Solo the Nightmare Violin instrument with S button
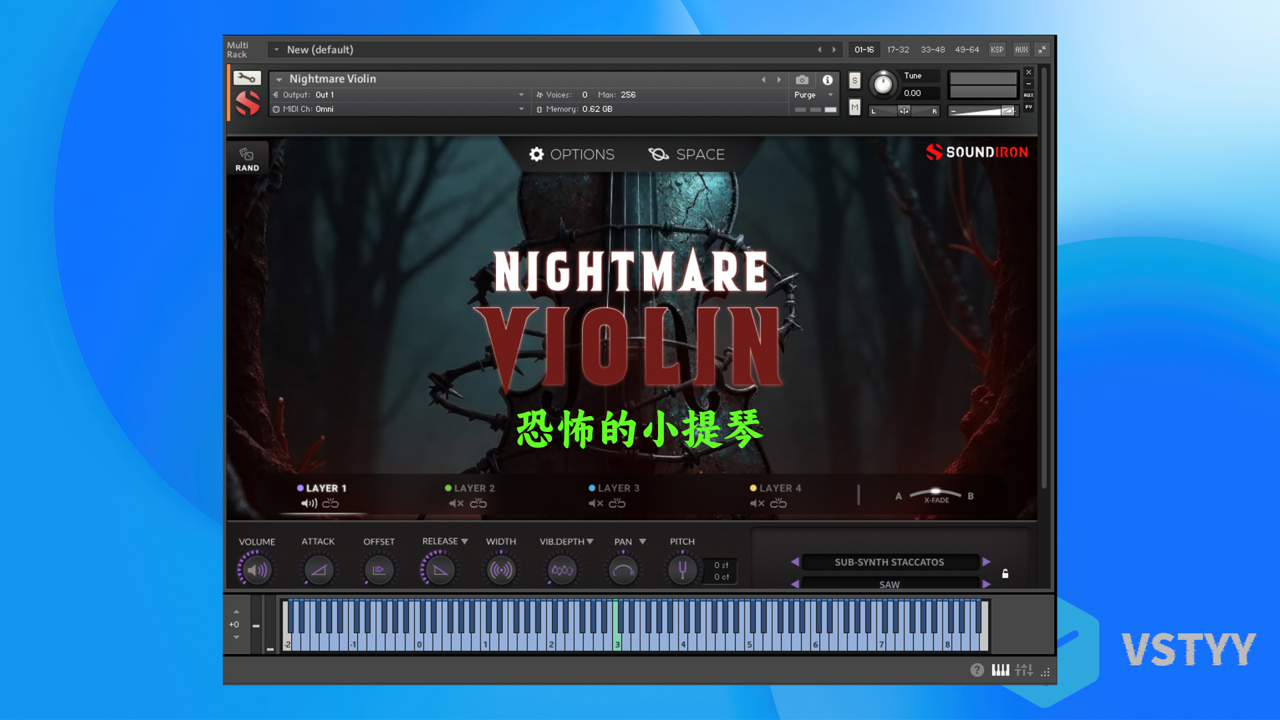Image resolution: width=1280 pixels, height=720 pixels. coord(854,80)
